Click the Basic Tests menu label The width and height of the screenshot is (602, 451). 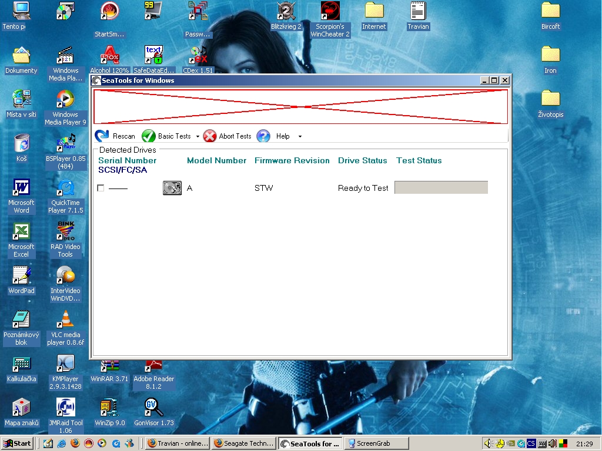[174, 136]
